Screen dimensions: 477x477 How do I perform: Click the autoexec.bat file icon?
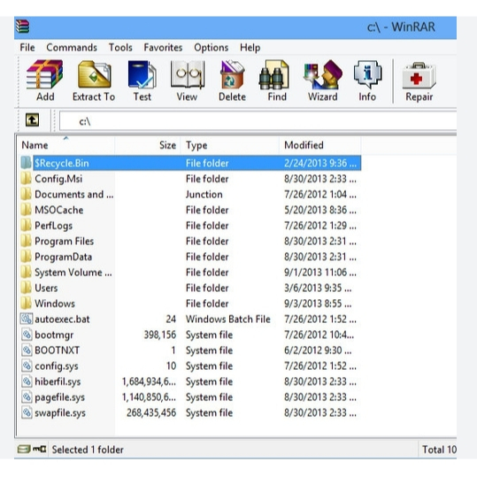(x=27, y=319)
